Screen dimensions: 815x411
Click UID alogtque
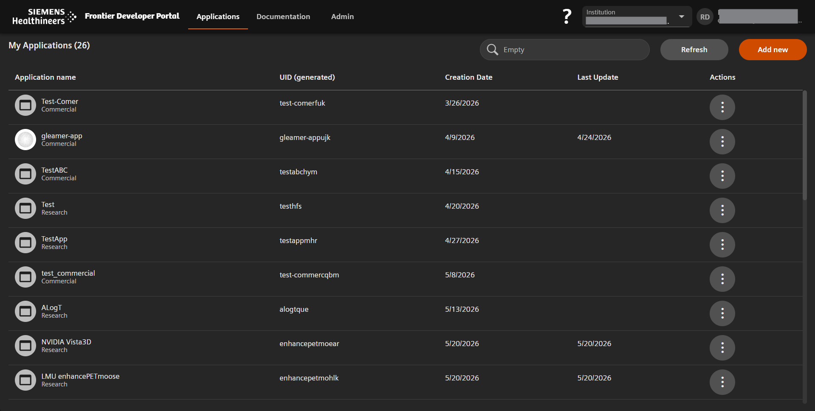point(294,309)
